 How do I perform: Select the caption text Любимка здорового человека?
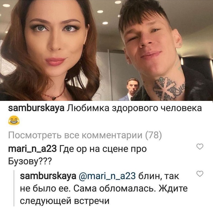pos(135,108)
